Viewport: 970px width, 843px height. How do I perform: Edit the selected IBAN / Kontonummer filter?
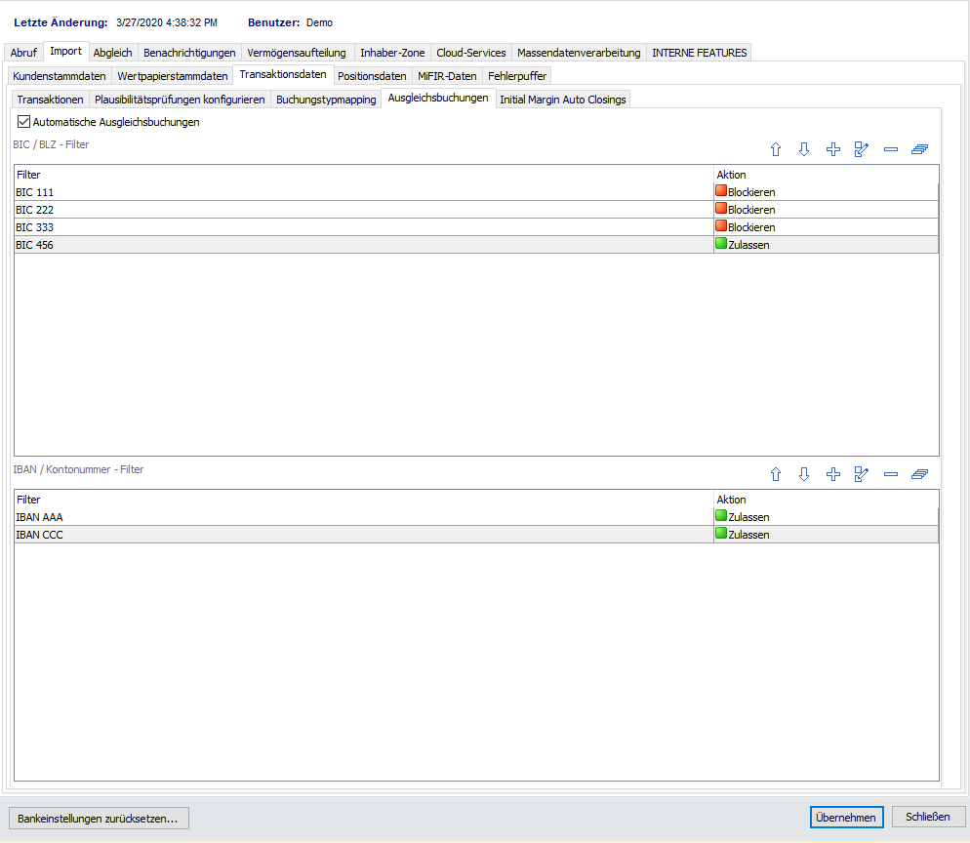pyautogui.click(x=862, y=474)
